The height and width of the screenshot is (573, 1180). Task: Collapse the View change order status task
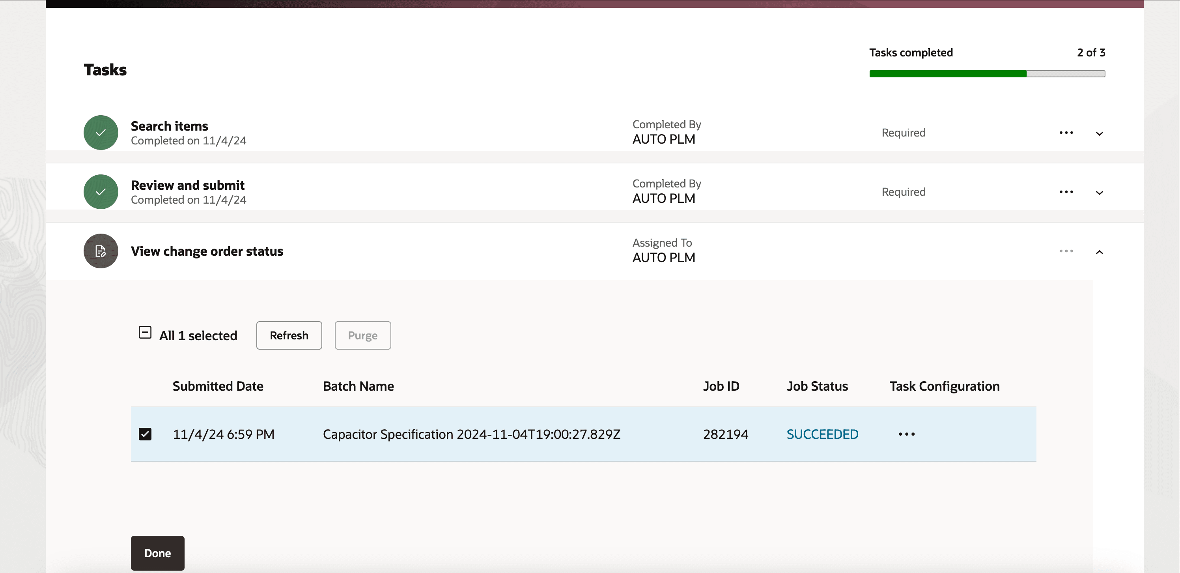pos(1099,252)
